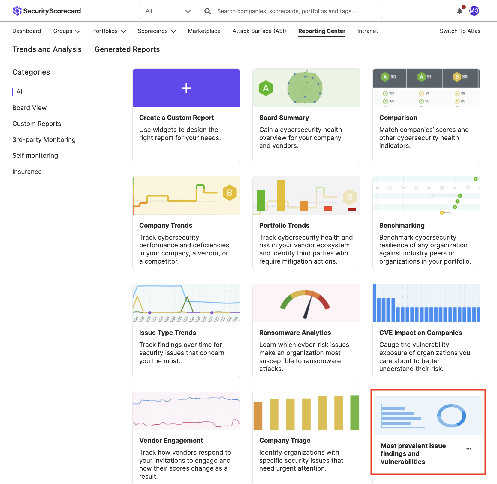The height and width of the screenshot is (484, 497).
Task: Filter by 3rd-party Monitoring category
Action: (x=44, y=140)
